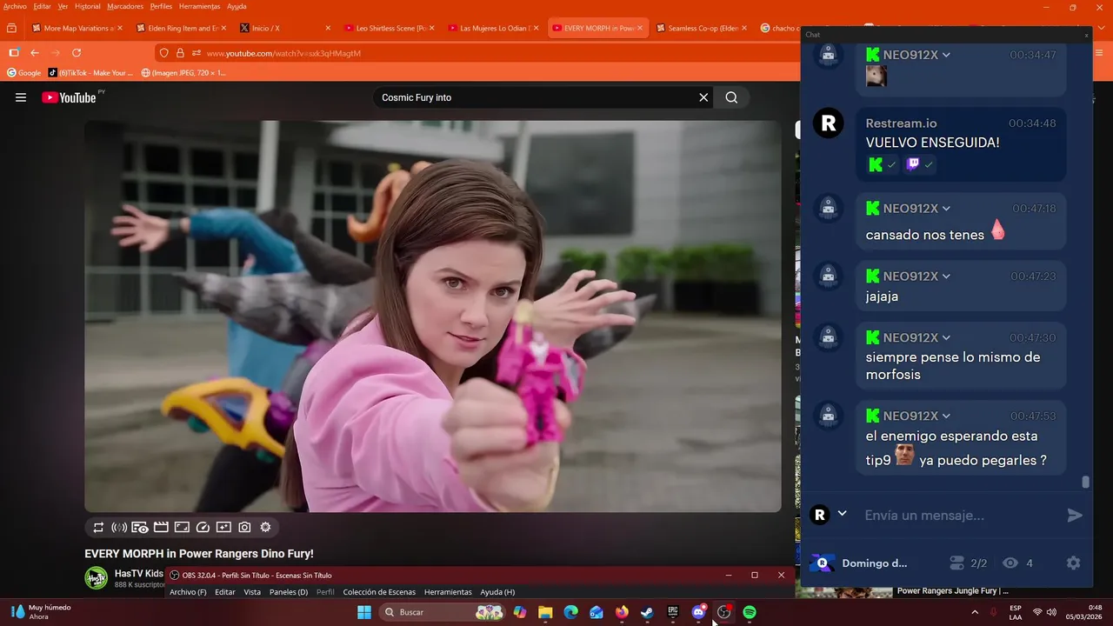1113x626 pixels.
Task: Open OBS Colección de Escenas menu
Action: (x=379, y=592)
